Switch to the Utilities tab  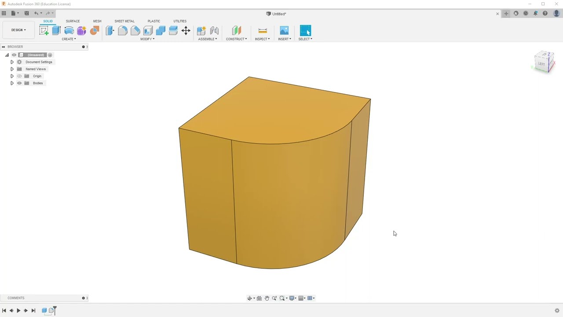pyautogui.click(x=180, y=21)
